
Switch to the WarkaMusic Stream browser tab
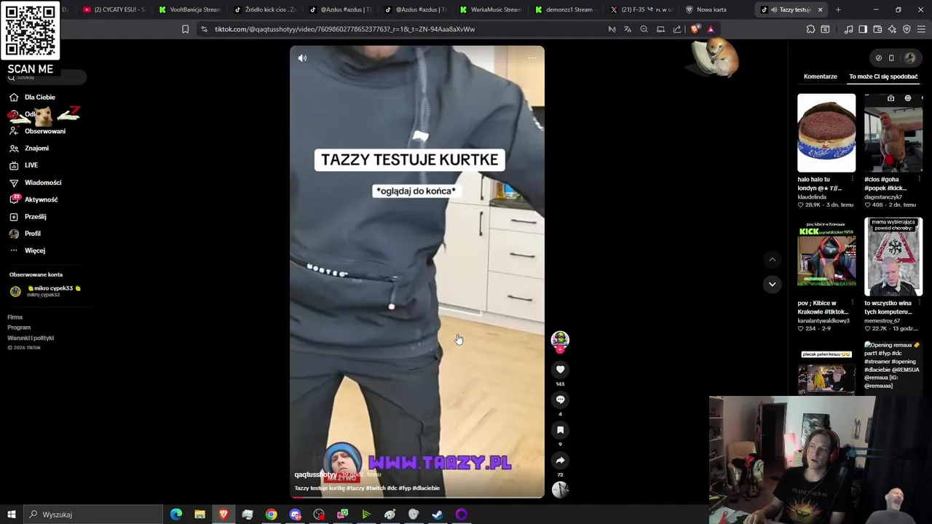coord(491,9)
